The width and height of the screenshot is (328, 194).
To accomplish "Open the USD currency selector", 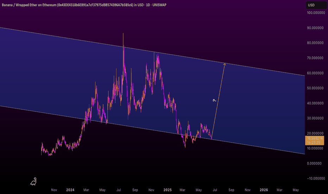I will 316,5.
